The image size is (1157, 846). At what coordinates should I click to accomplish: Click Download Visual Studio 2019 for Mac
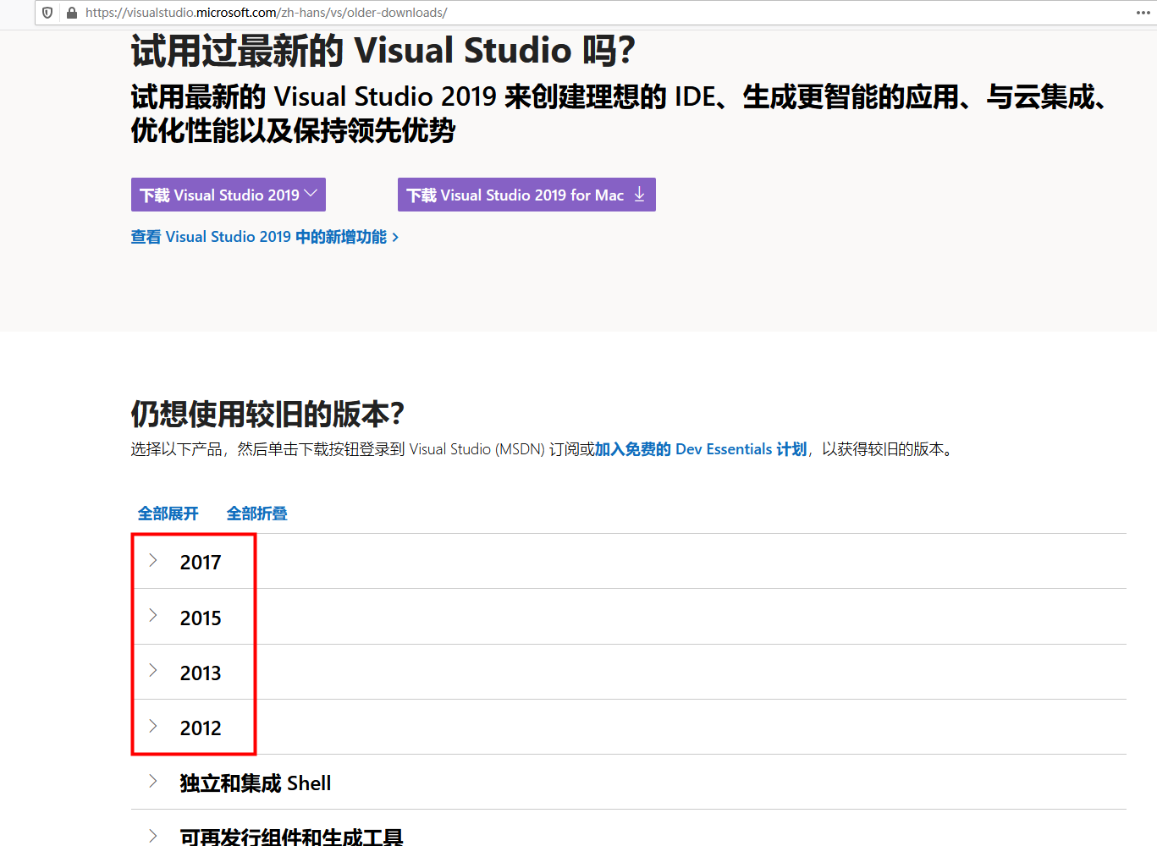click(526, 195)
